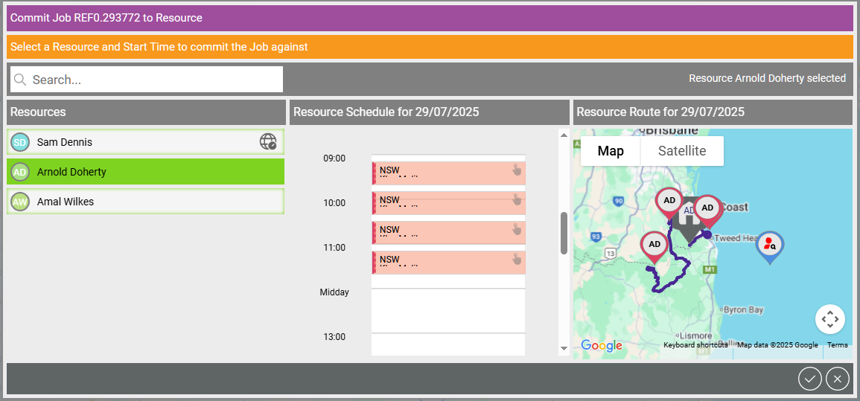Image resolution: width=860 pixels, height=401 pixels.
Task: Click the Sam Dennis globe icon
Action: pos(267,142)
